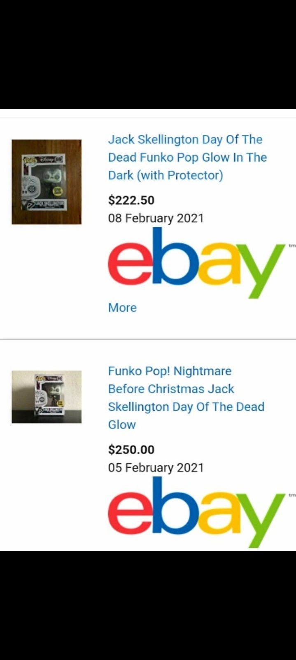Open the 'Funko Pop! Nightmare Before Christmas' listing title

tap(186, 398)
